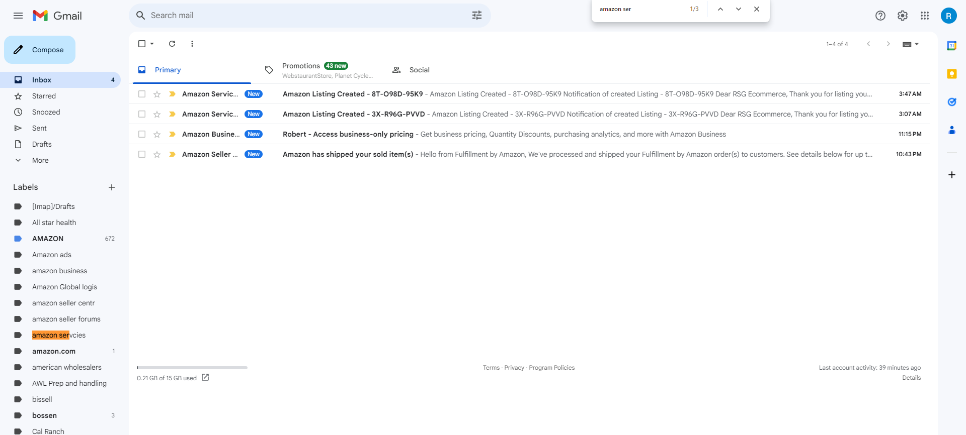
Task: Open the Support help icon
Action: 880,16
